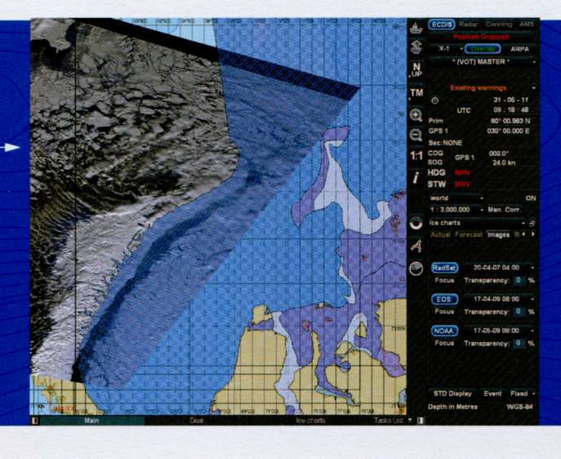Toggle the TM true motion icon
The width and height of the screenshot is (561, 459).
(416, 94)
